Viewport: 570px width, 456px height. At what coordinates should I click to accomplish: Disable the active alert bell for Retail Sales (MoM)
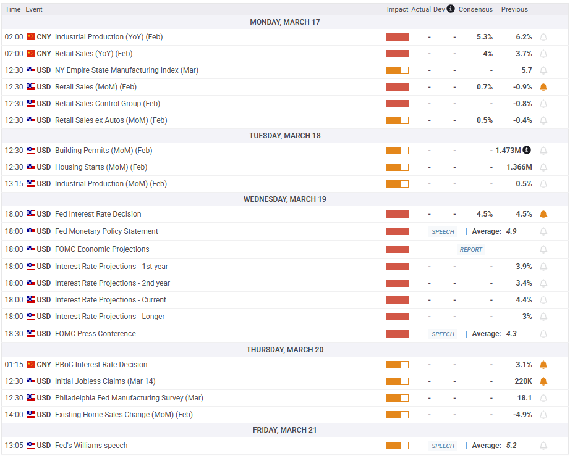pos(543,87)
